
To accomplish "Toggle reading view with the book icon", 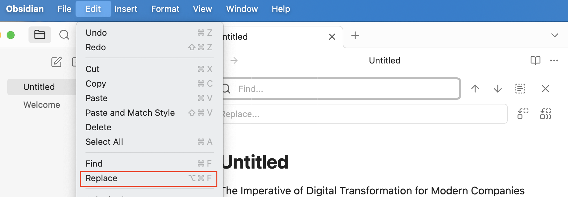I will 536,60.
